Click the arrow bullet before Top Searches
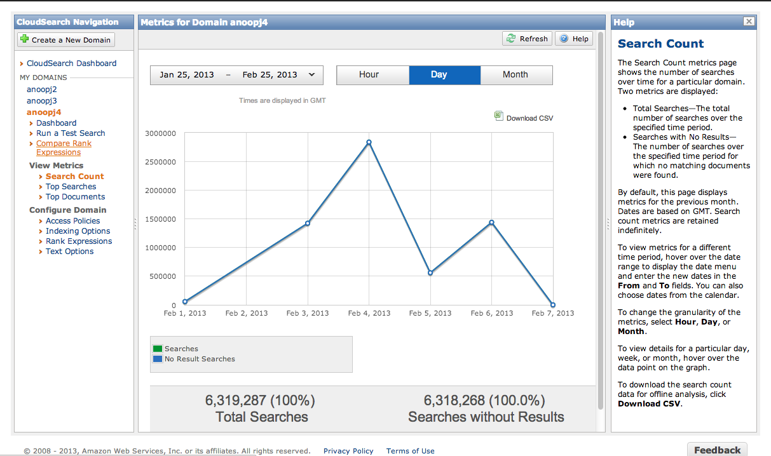The height and width of the screenshot is (456, 771). pyautogui.click(x=41, y=187)
